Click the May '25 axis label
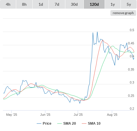 coord(12,115)
